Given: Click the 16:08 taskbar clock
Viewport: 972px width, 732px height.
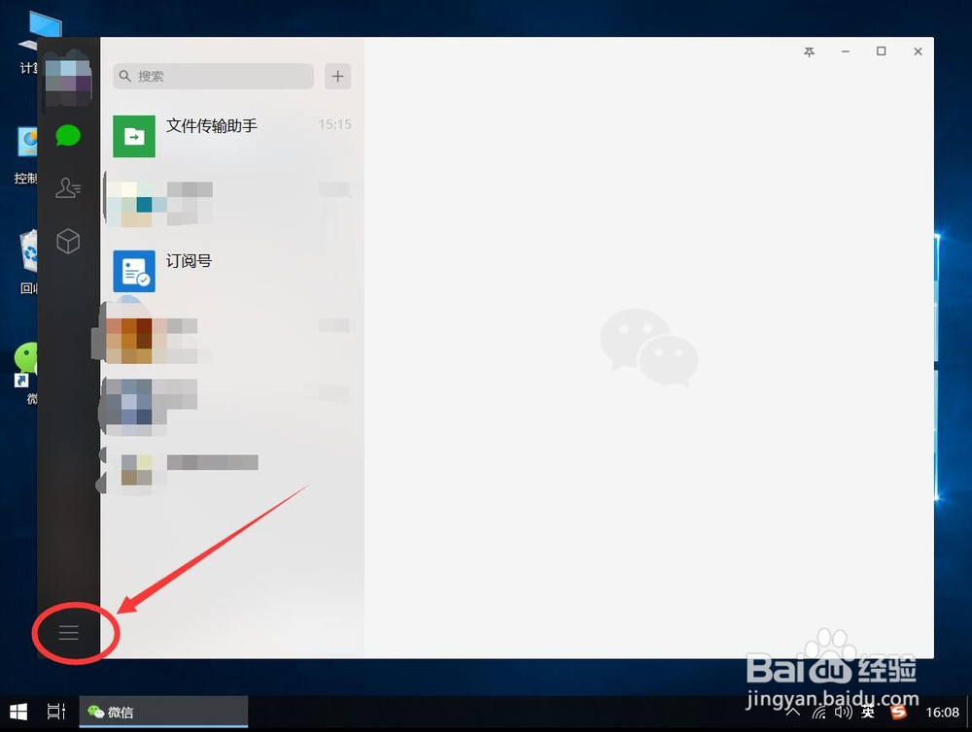Looking at the screenshot, I should tap(942, 713).
